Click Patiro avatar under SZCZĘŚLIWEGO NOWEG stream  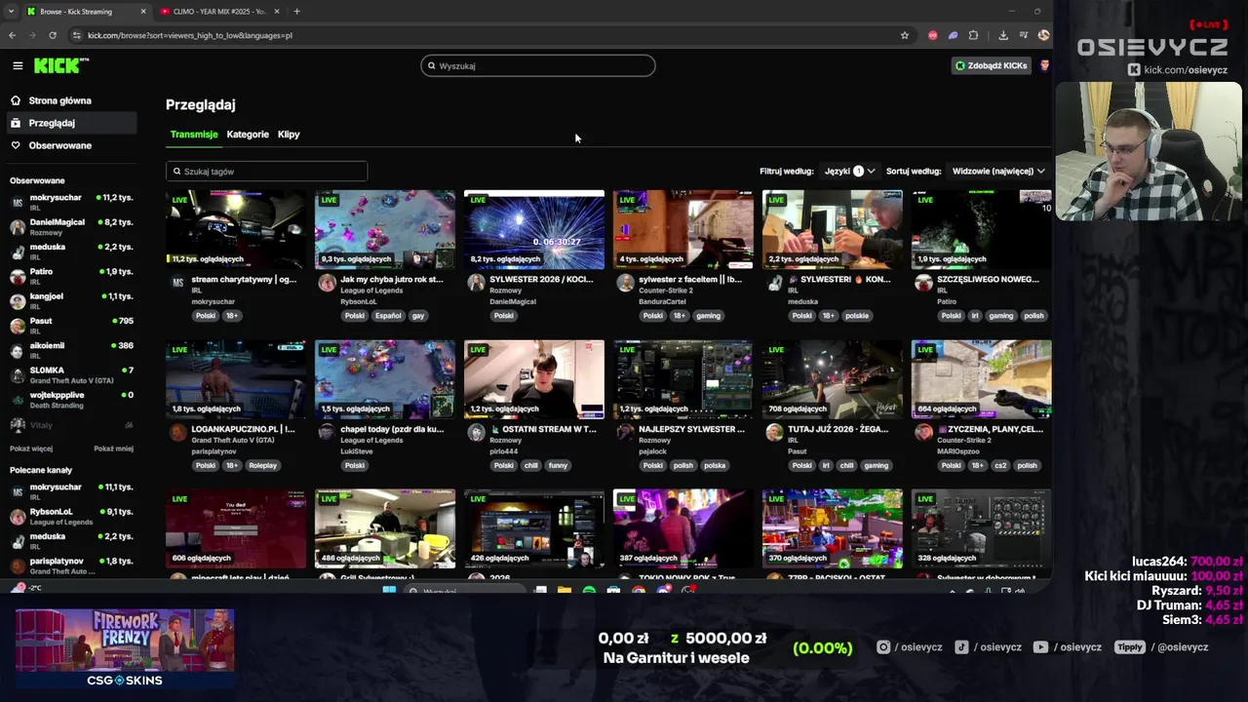point(923,283)
